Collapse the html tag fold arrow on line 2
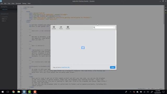 (22, 9)
